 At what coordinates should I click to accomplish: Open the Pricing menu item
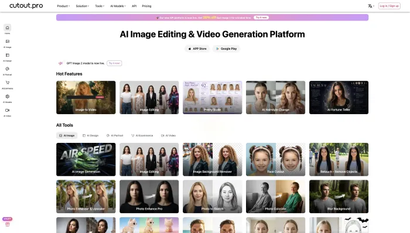146,6
